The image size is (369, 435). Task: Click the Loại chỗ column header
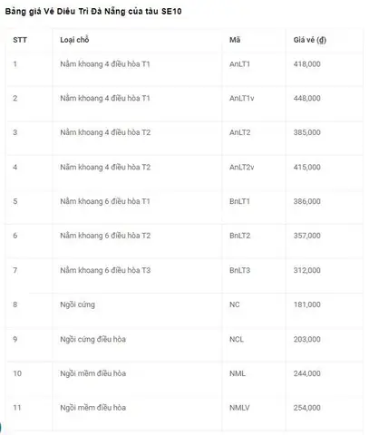74,40
